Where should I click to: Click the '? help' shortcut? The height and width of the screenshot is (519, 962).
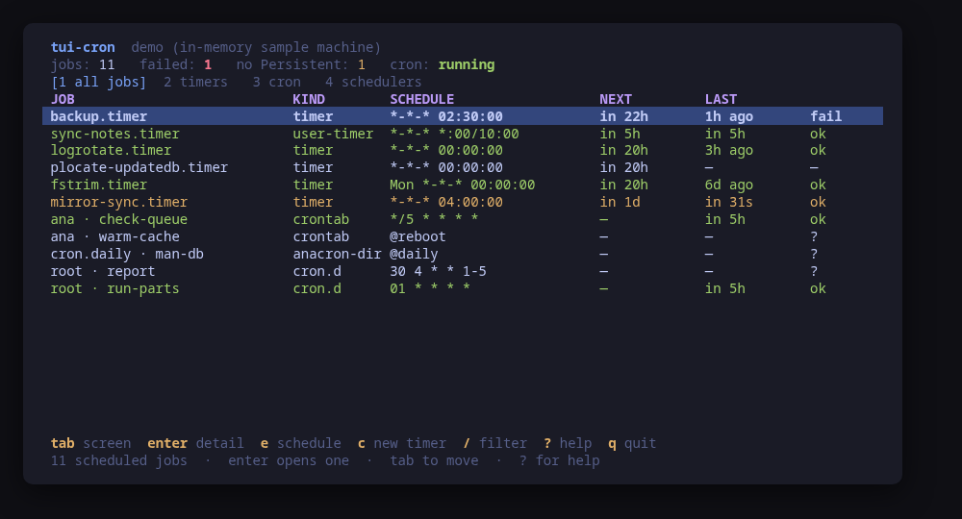pos(569,444)
